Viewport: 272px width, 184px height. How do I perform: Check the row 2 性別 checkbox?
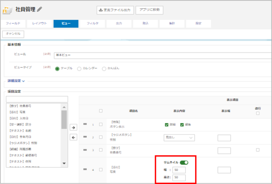(101, 137)
